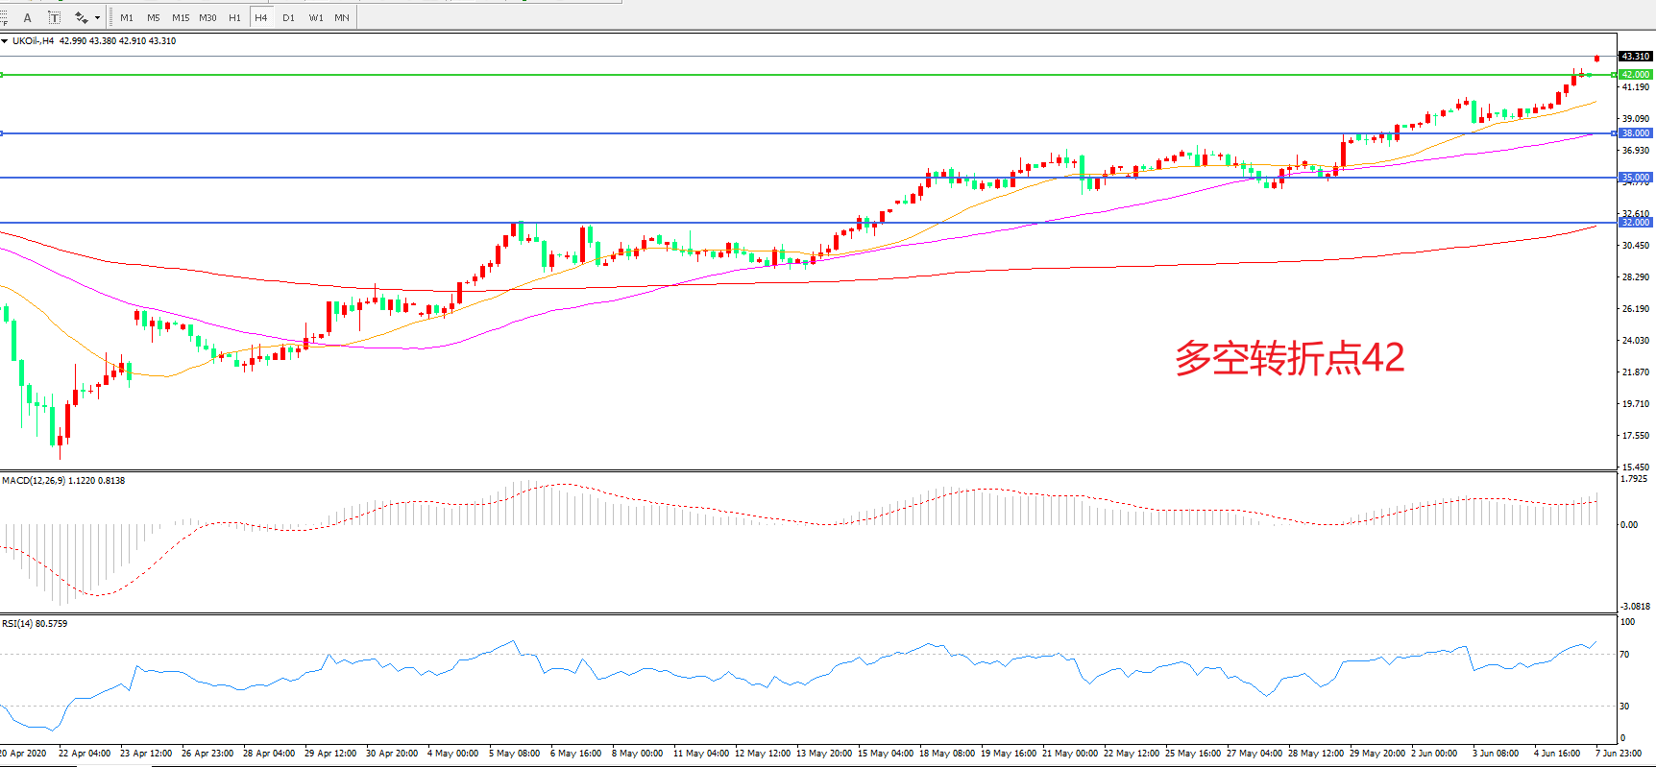Select the Text Label tool
Screen dimensions: 1656x767
click(x=55, y=17)
